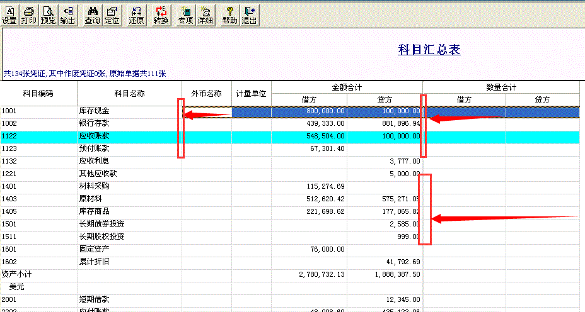Click the 计量单位 column header

252,94
